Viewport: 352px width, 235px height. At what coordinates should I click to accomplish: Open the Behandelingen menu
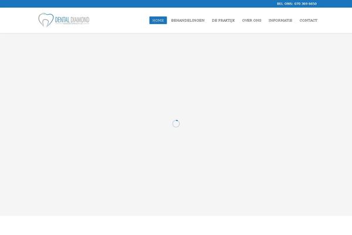tap(188, 20)
